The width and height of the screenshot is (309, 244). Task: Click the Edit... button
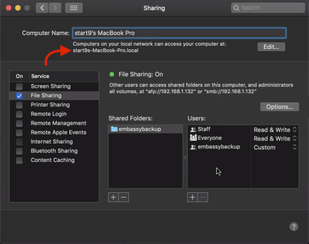click(271, 47)
